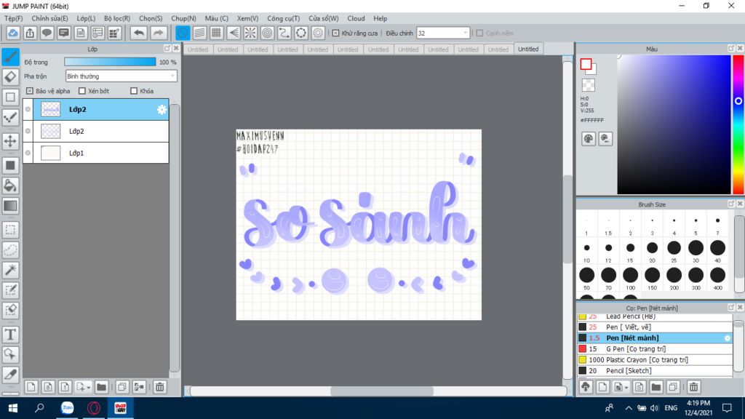Viewport: 745px width, 419px height.
Task: Turn snap off with highlighted snap icon
Action: (183, 33)
